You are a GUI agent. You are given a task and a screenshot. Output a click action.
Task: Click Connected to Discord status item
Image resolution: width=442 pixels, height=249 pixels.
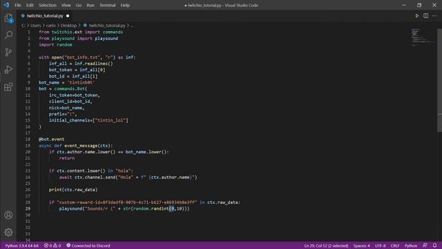[88, 246]
